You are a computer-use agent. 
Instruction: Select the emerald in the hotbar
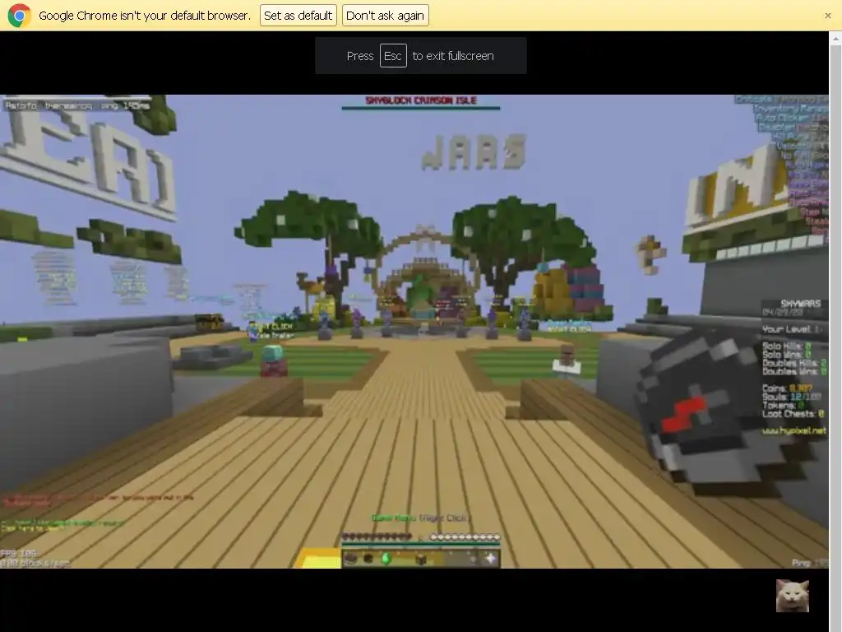click(386, 559)
